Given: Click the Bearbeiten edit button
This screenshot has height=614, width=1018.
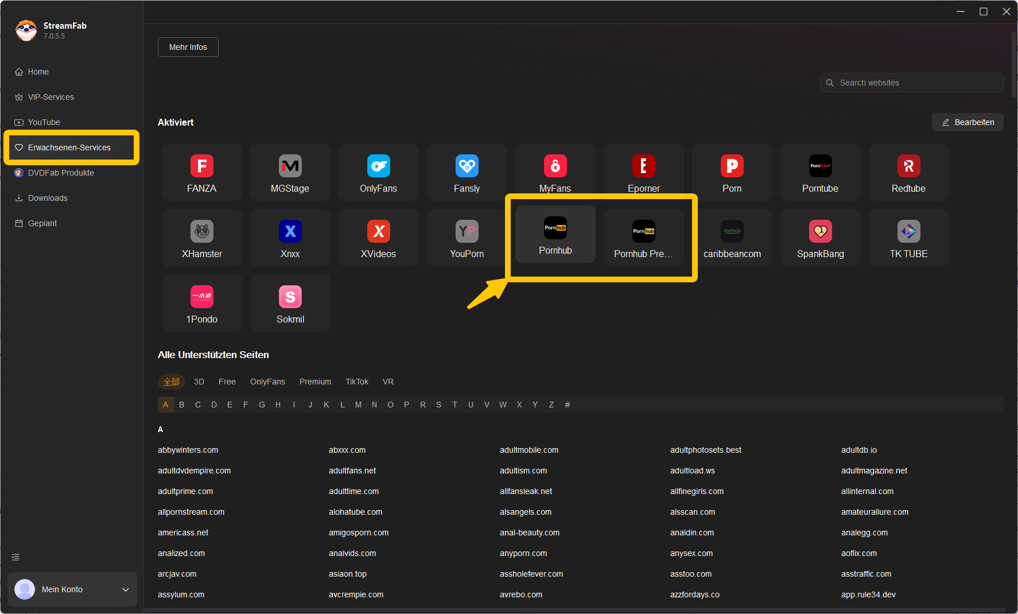Looking at the screenshot, I should click(968, 122).
